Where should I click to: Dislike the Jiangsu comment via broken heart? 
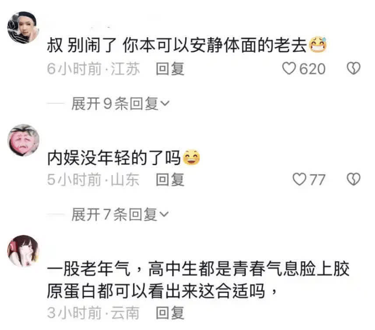(x=354, y=68)
